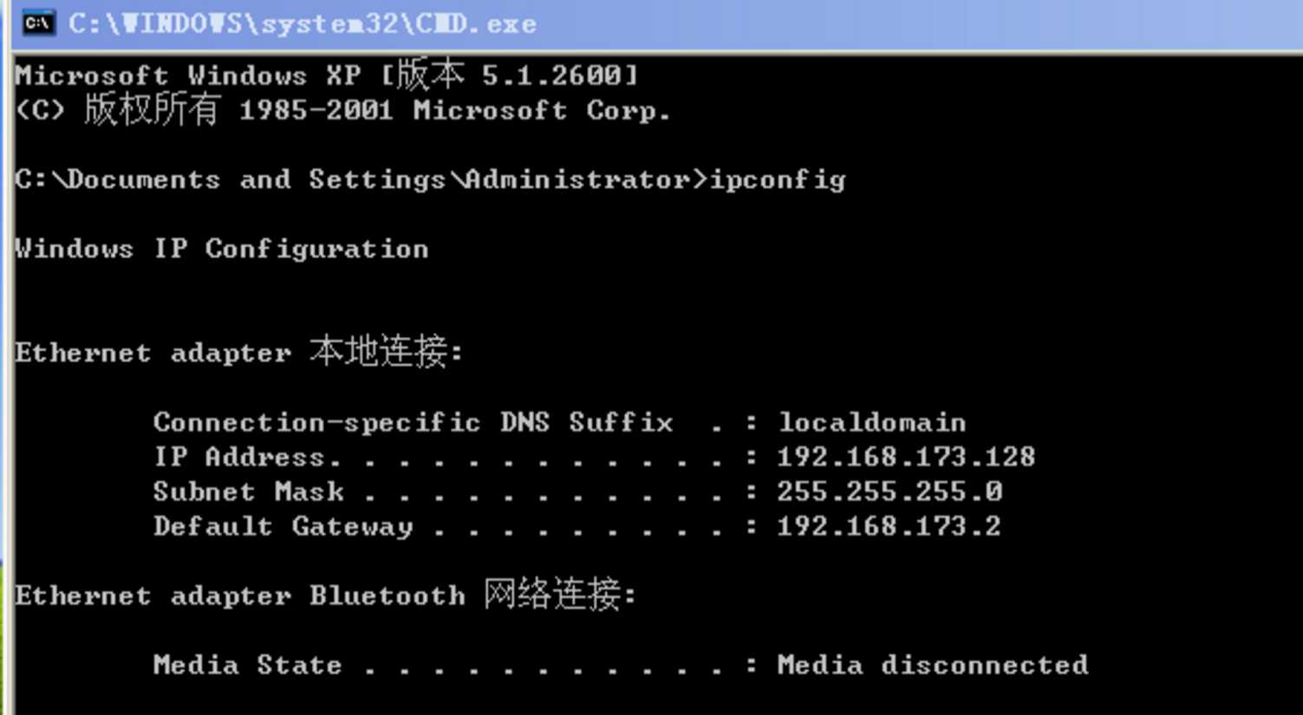Click the localdomain DNS suffix value

(x=872, y=422)
